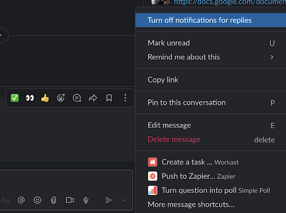
Task: Toggle the Aa text formatting button
Action: [5, 200]
